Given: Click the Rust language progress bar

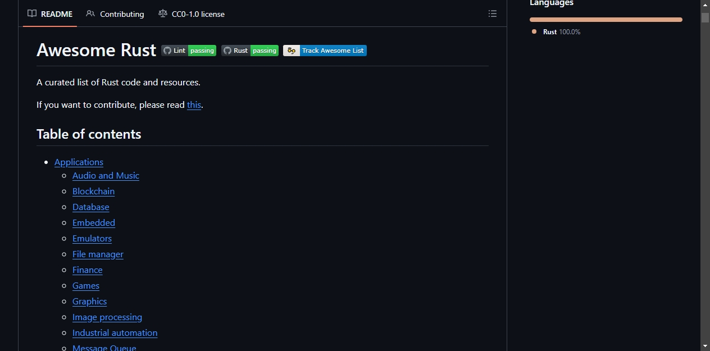Looking at the screenshot, I should [x=606, y=20].
